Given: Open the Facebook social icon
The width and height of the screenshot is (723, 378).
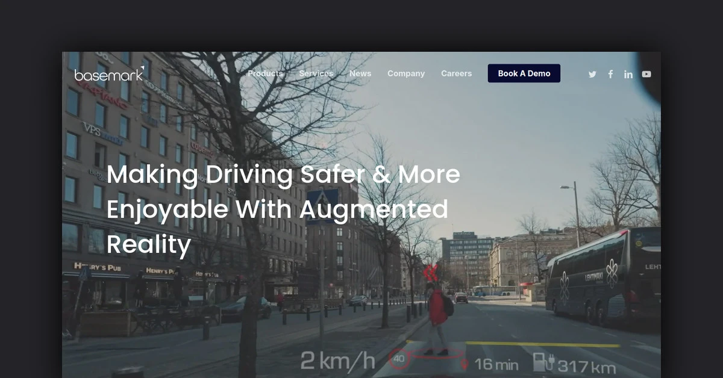Looking at the screenshot, I should 610,74.
